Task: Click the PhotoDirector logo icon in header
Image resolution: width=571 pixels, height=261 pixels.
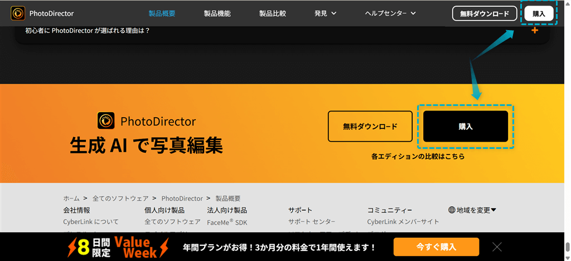Action: click(x=17, y=13)
